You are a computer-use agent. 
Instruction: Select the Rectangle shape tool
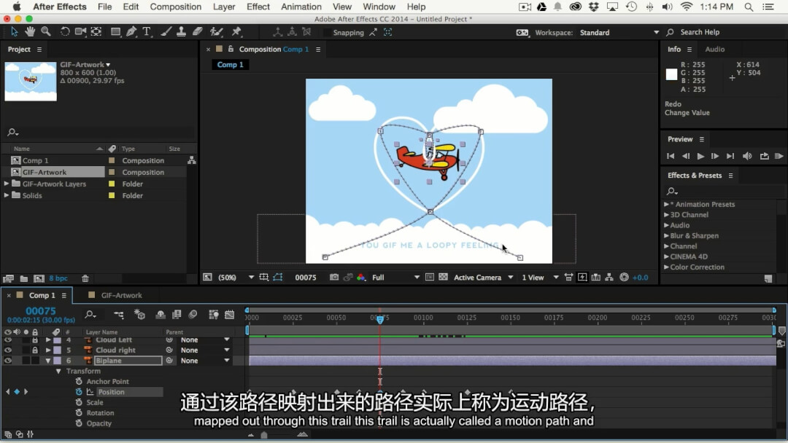click(x=115, y=32)
